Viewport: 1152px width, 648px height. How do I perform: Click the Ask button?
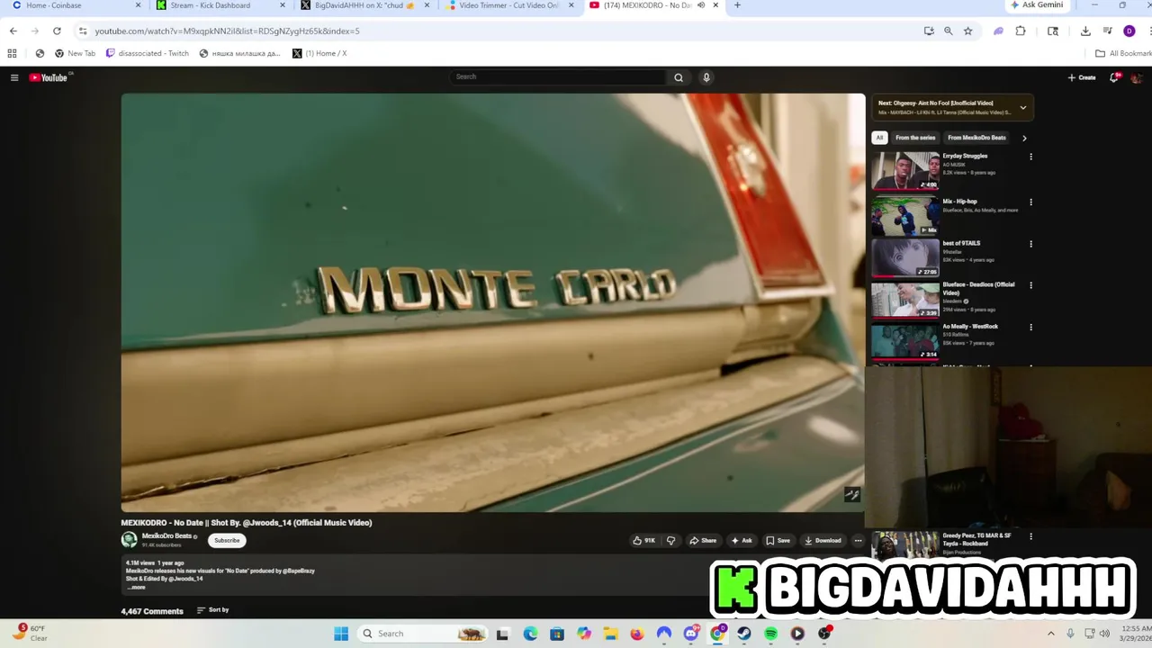pyautogui.click(x=742, y=541)
